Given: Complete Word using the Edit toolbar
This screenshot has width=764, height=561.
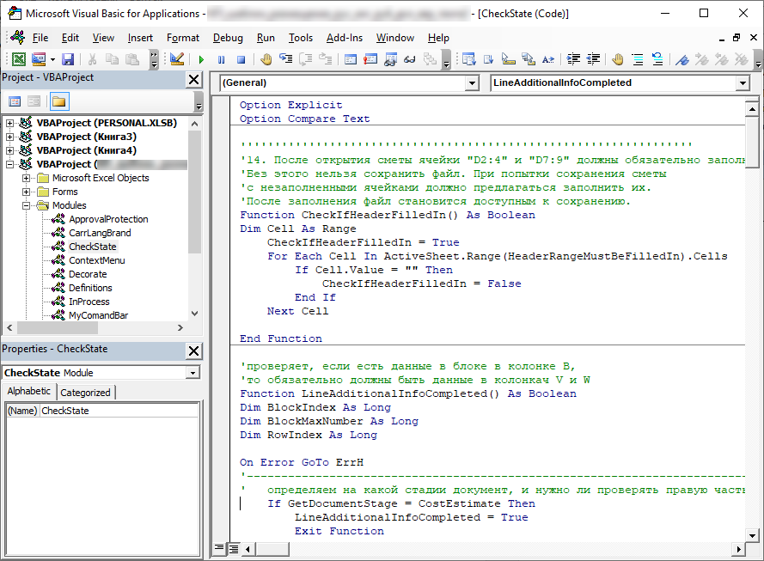Looking at the screenshot, I should 548,59.
